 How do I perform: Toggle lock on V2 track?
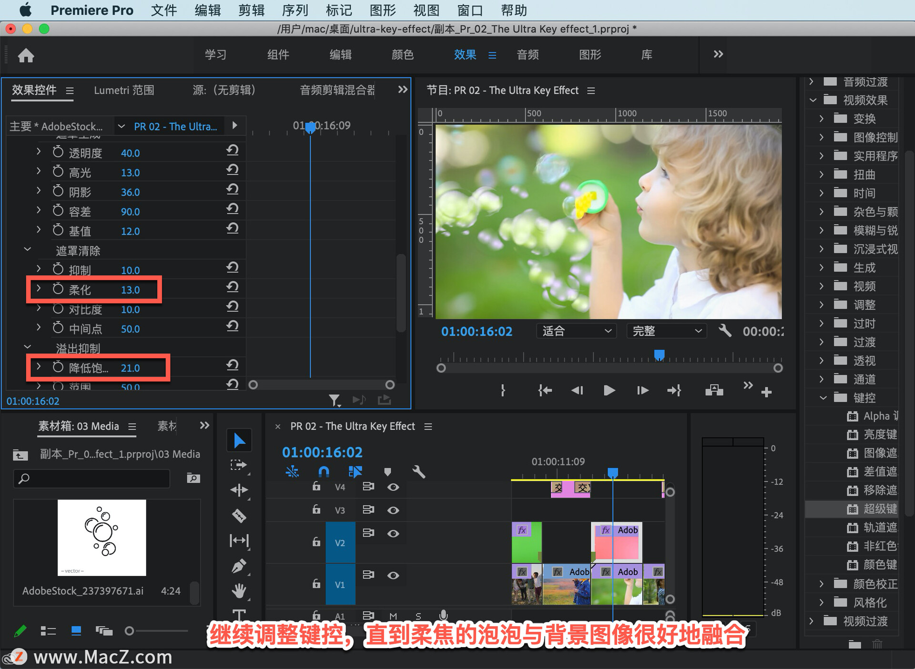coord(316,541)
